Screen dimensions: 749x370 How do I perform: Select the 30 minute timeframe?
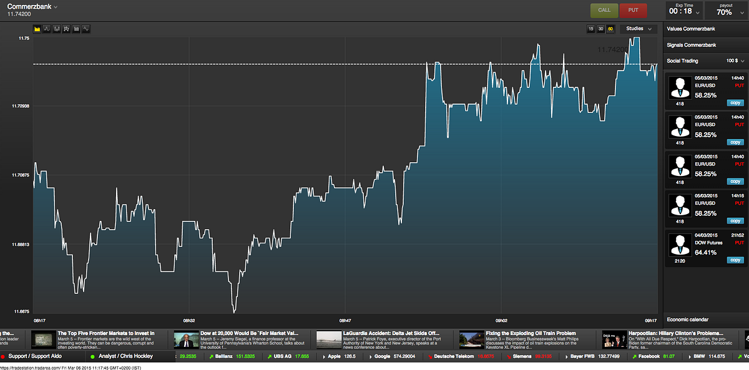[601, 29]
